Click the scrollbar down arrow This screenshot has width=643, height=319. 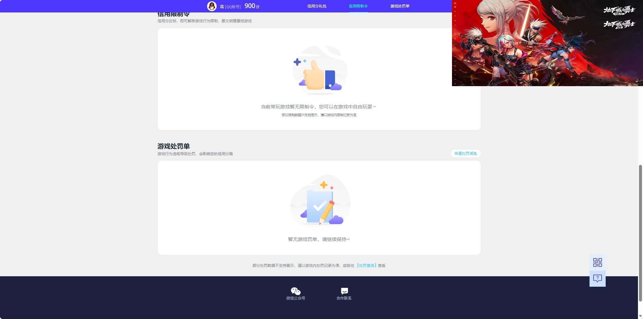(640, 316)
